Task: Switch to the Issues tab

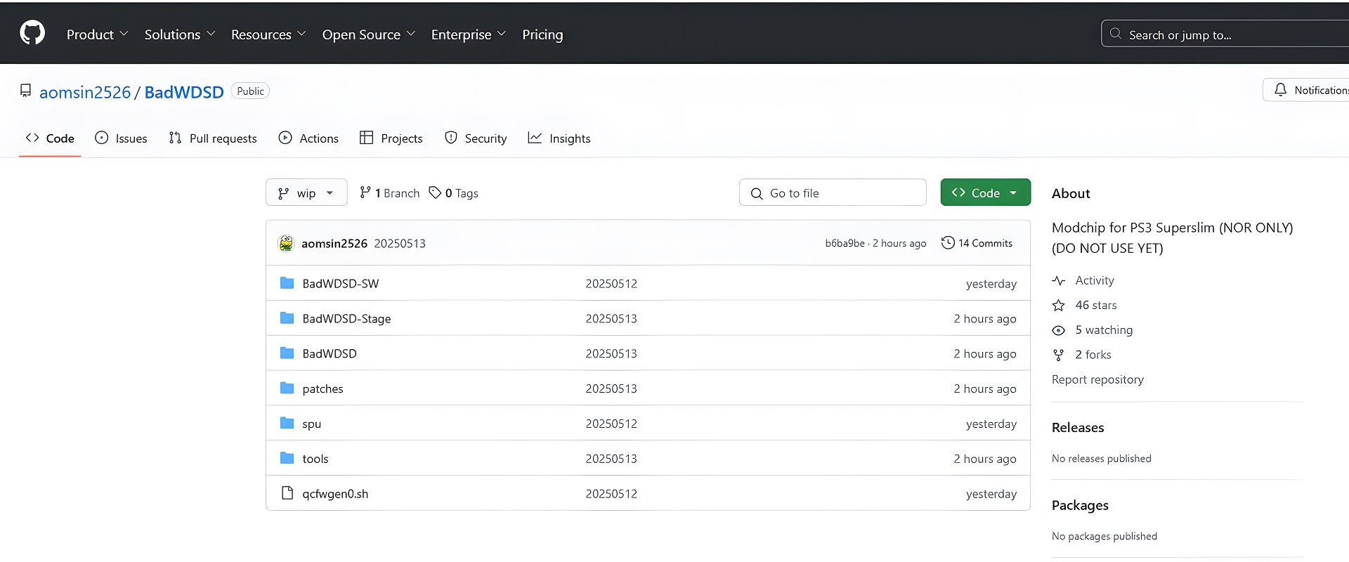Action: (x=122, y=138)
